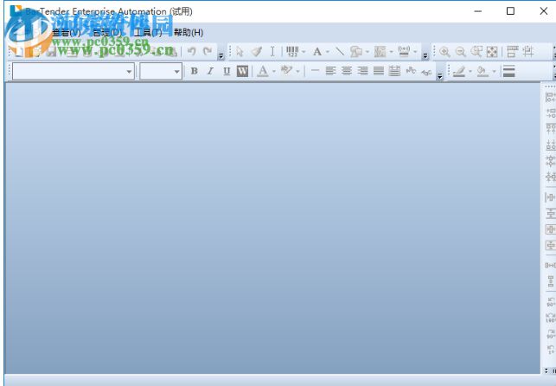Image resolution: width=556 pixels, height=386 pixels.
Task: Expand font color dropdown arrow
Action: point(274,72)
